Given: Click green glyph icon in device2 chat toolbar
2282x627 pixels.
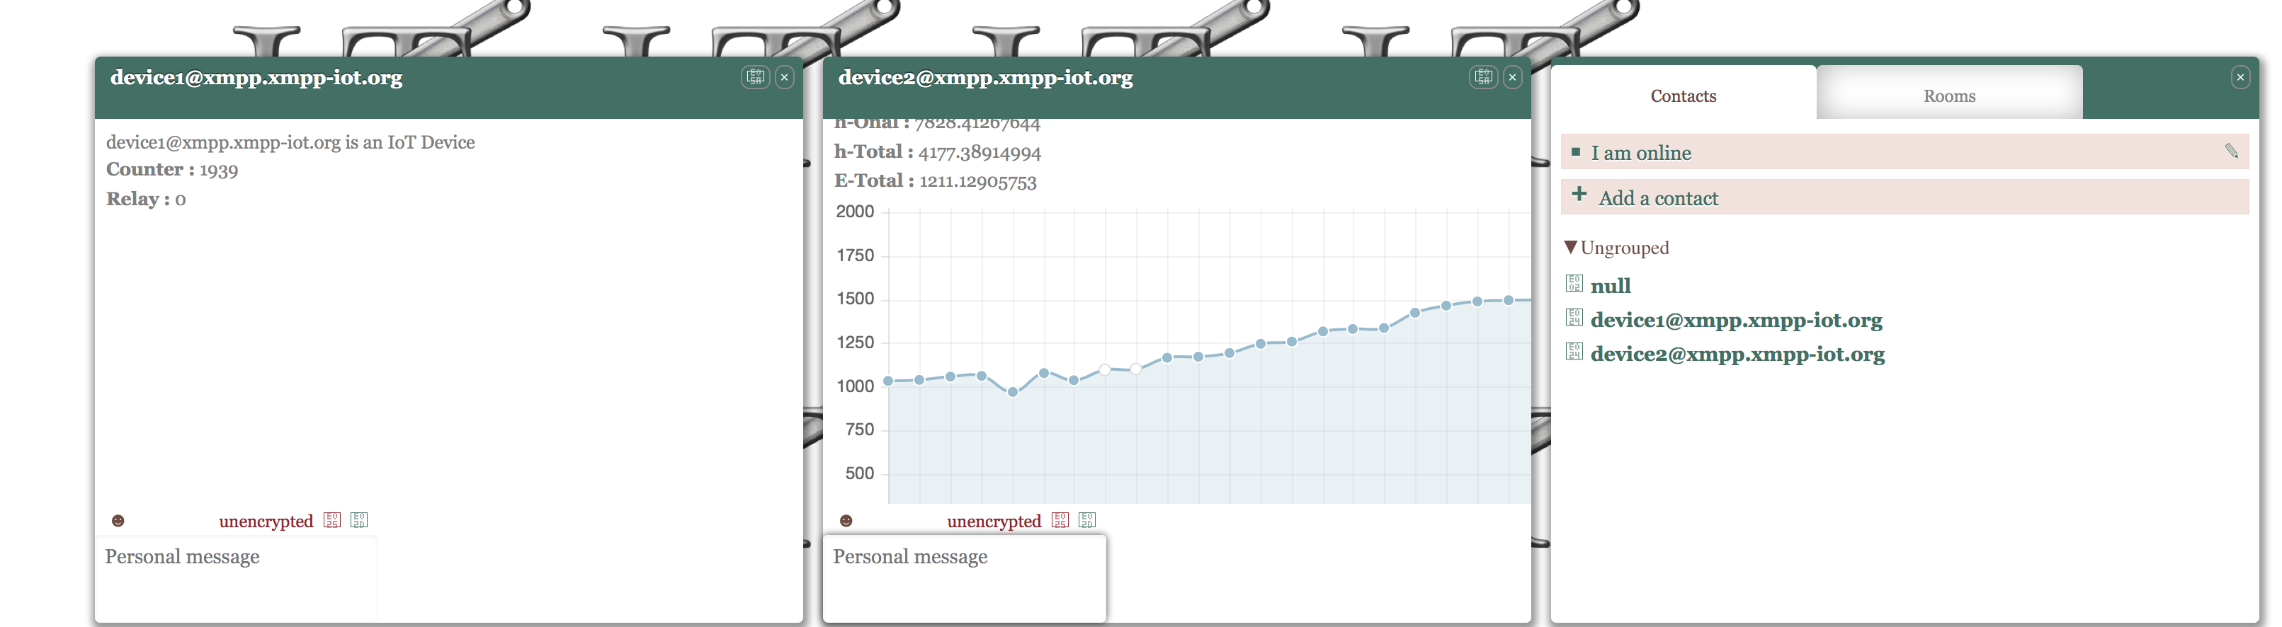Looking at the screenshot, I should 1087,520.
